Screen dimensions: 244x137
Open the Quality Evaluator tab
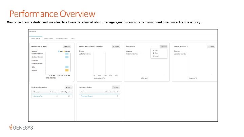62,38
